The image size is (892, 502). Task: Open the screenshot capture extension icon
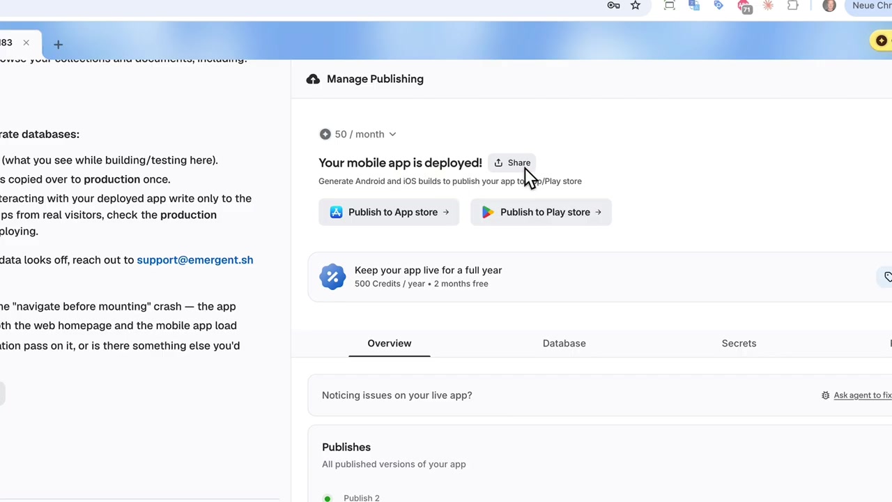[670, 6]
